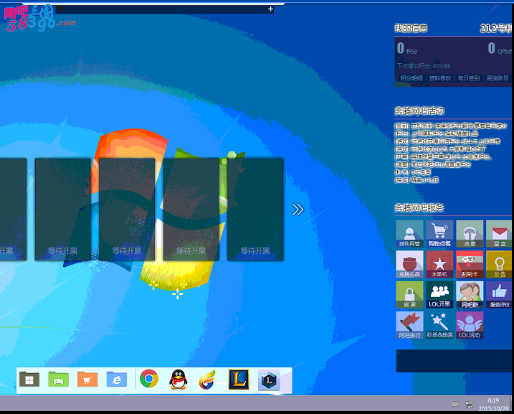This screenshot has width=514, height=414.
Task: Open the [签到] activity line
Action: [x=451, y=126]
